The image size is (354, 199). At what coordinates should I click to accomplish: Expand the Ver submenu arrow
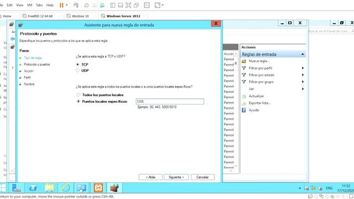[x=303, y=89]
